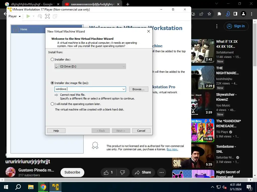Click the Next button in the wizard

(x=121, y=130)
